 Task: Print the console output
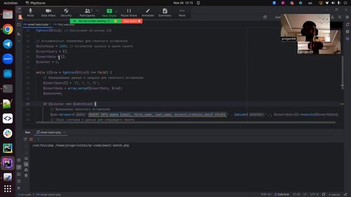26,170
